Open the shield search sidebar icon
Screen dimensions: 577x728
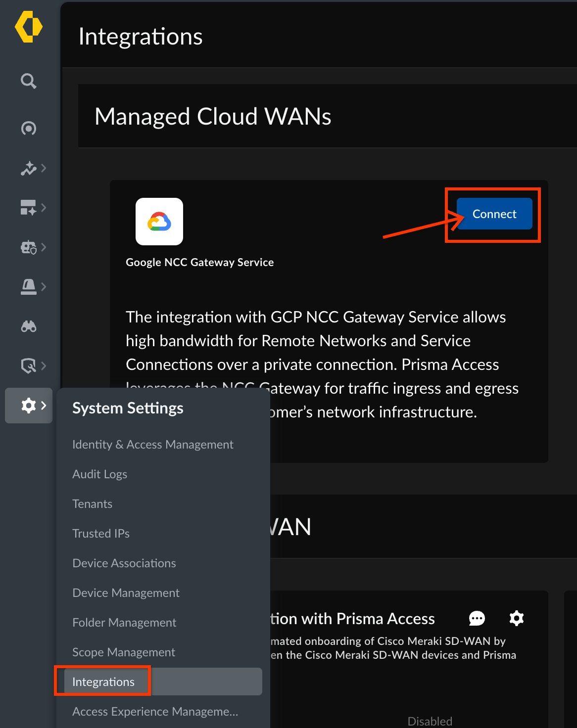(x=28, y=366)
